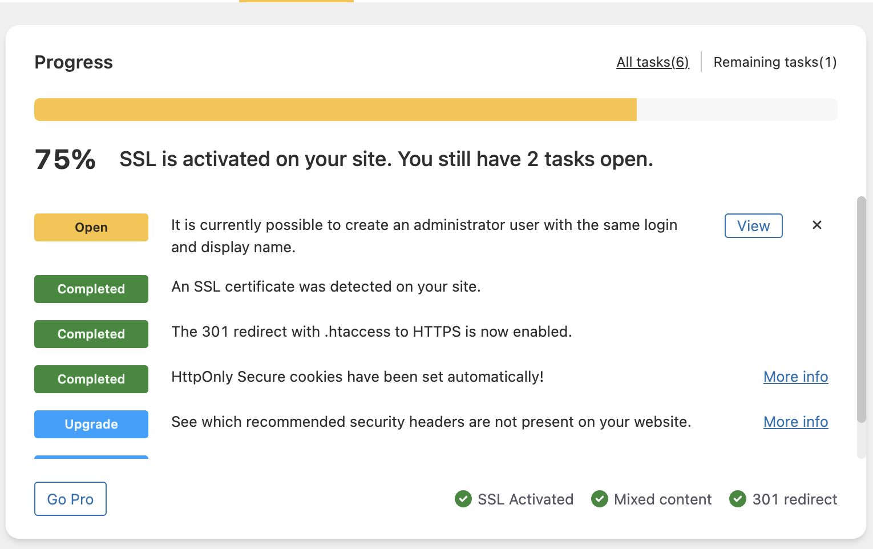Screen dimensions: 873x549
Task: Click the Go Pro button
Action: tap(70, 499)
